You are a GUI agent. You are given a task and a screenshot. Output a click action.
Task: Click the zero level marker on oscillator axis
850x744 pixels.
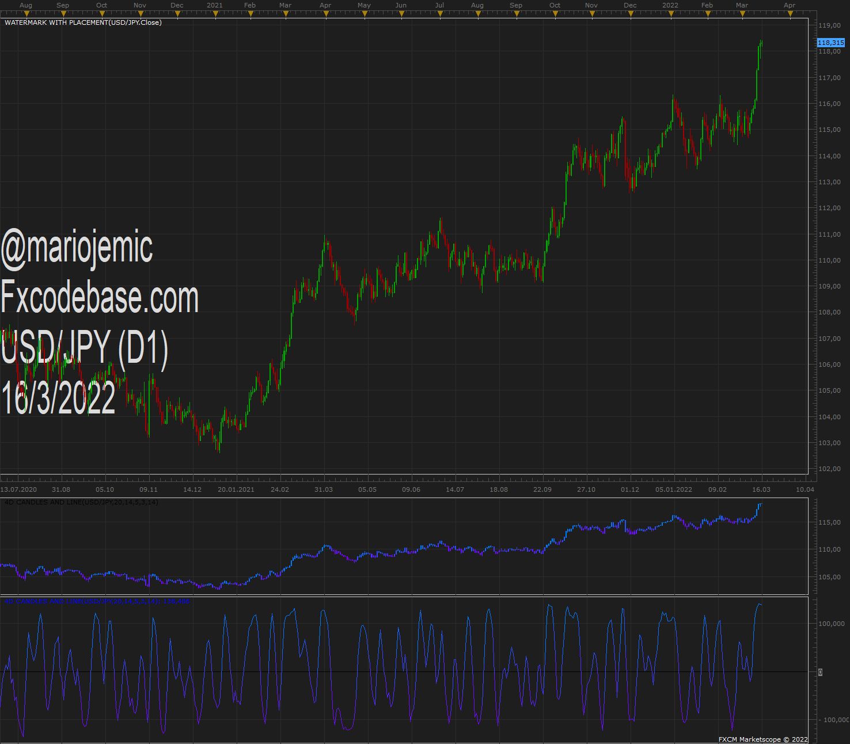821,672
